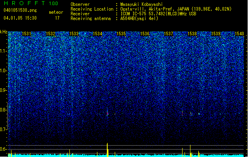Click the 0.7 frequency axis label
Image resolution: width=248 pixels, height=157 pixels.
coord(4,130)
